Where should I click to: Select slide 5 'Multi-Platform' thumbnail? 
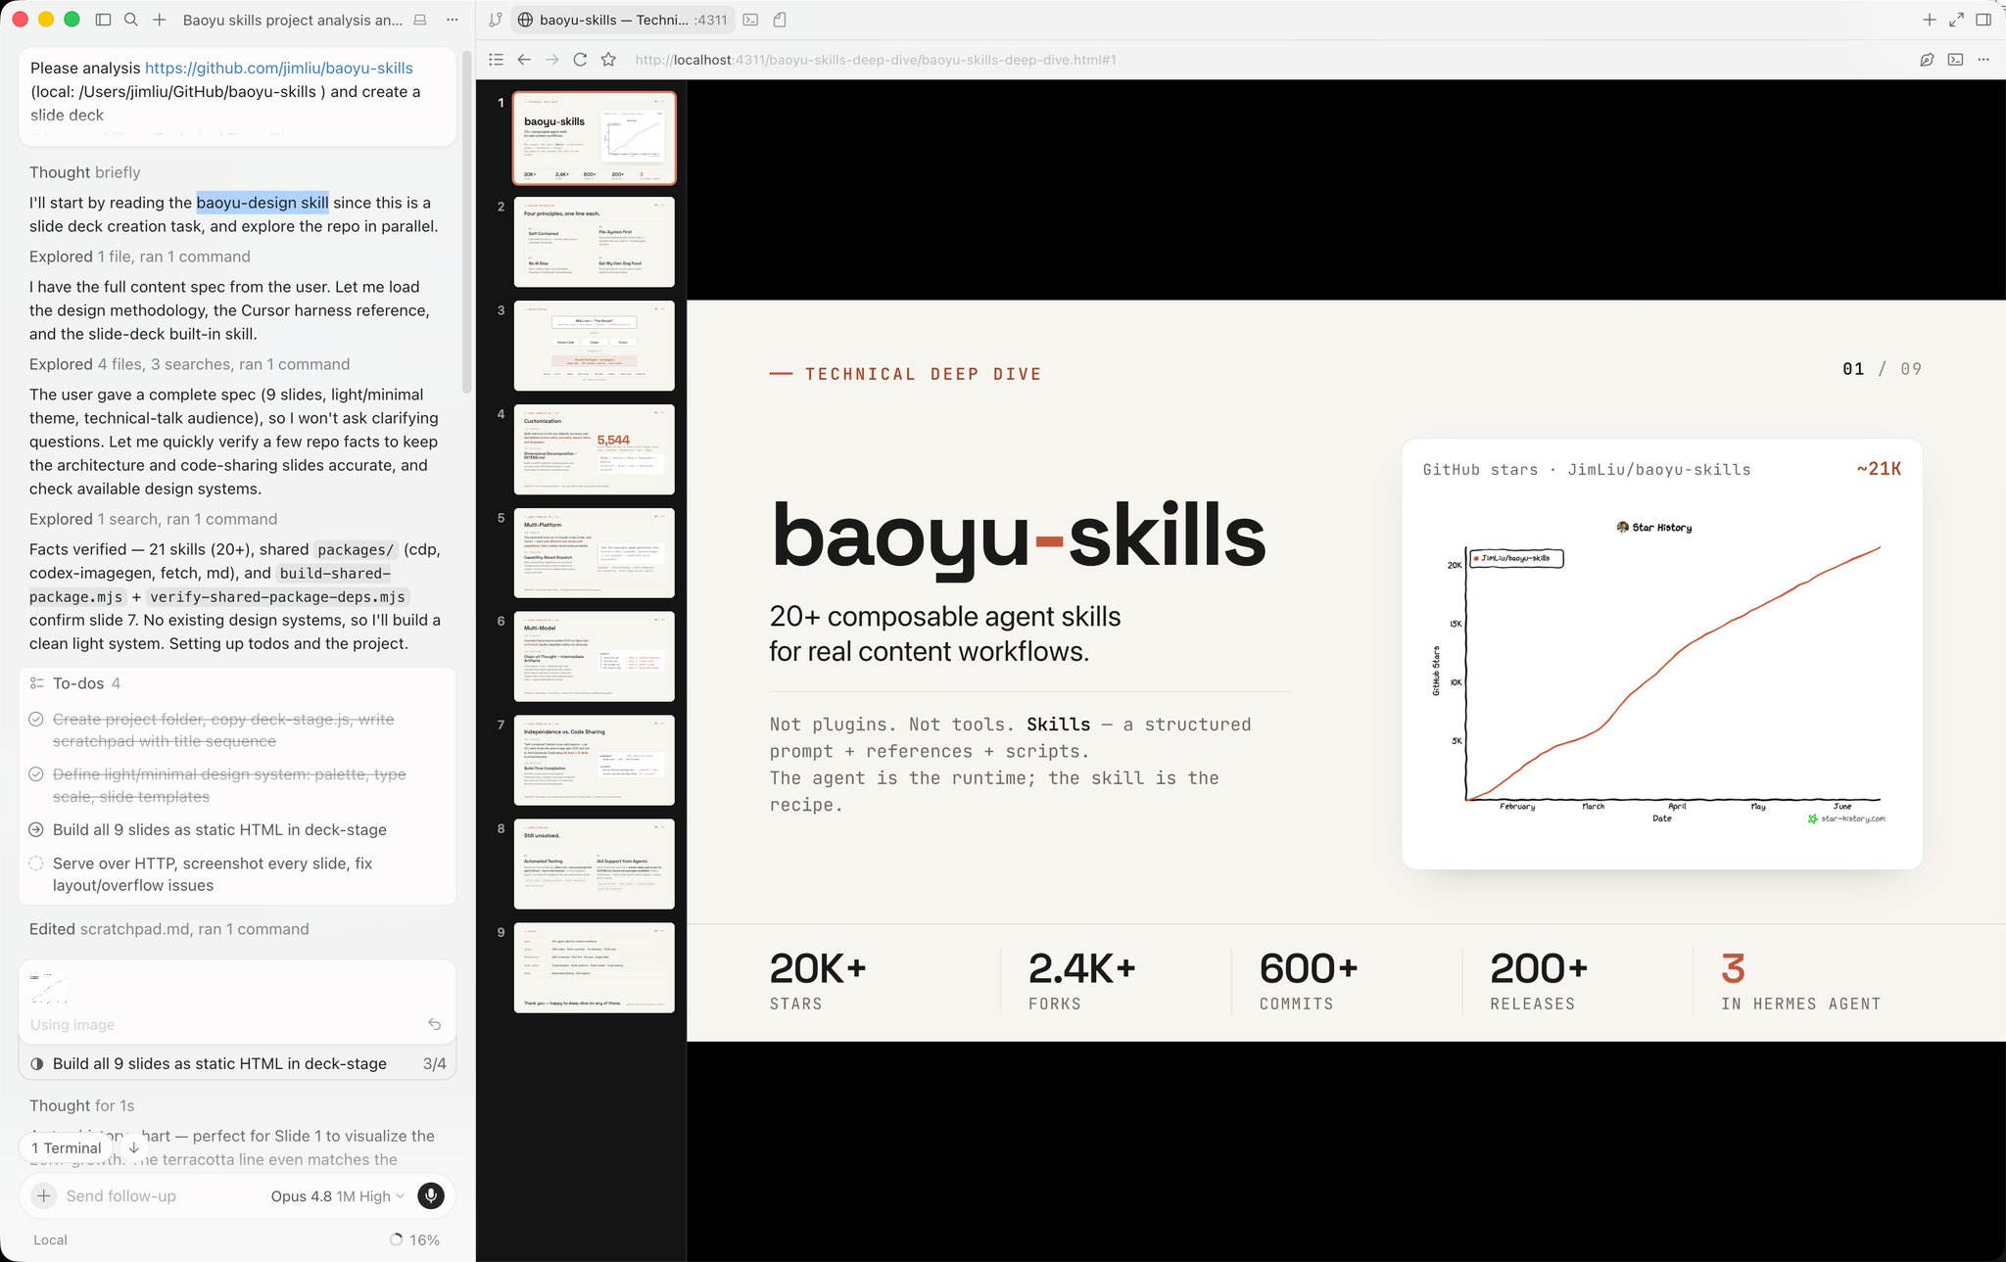(x=594, y=553)
